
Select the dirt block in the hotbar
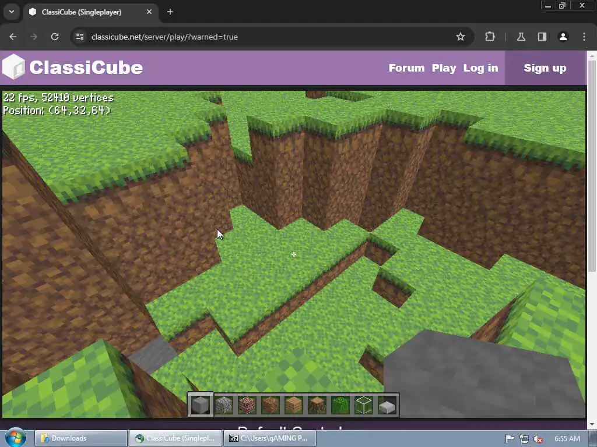click(271, 405)
